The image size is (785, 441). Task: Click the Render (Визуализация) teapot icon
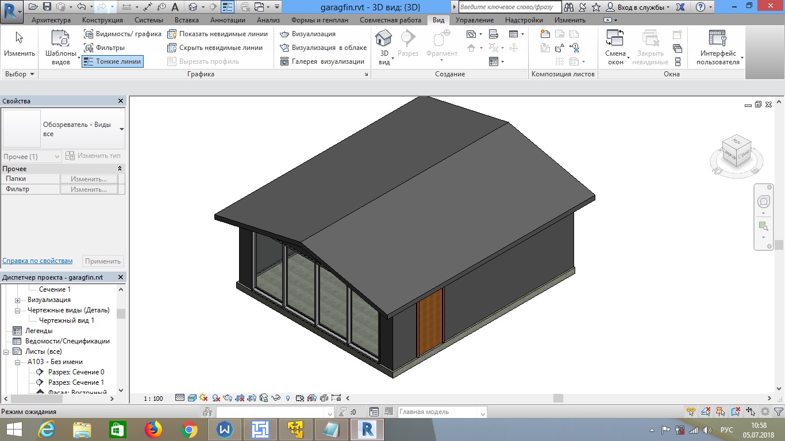(284, 34)
